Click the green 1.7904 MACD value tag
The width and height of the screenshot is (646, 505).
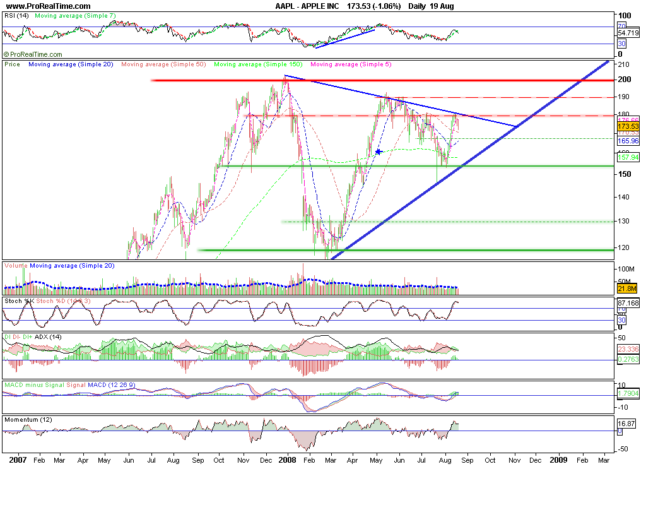629,394
